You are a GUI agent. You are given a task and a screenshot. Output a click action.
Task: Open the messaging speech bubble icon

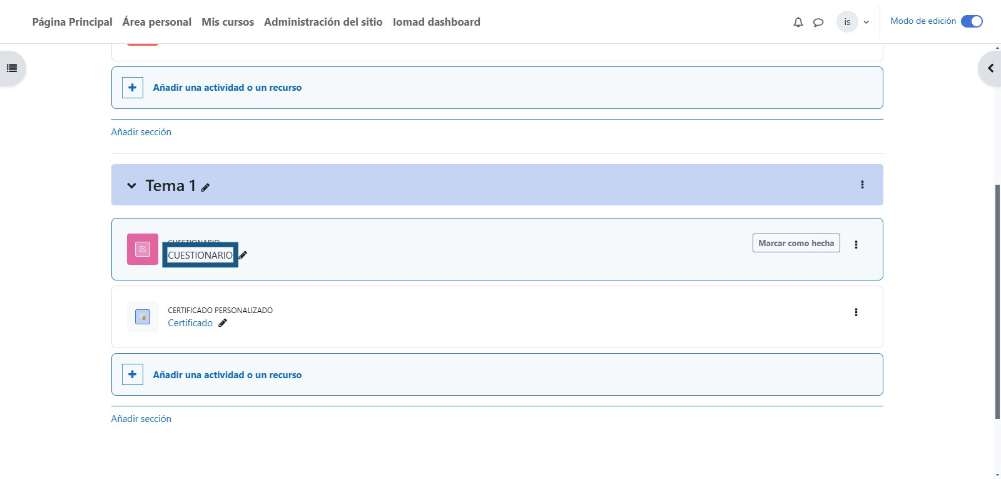818,22
